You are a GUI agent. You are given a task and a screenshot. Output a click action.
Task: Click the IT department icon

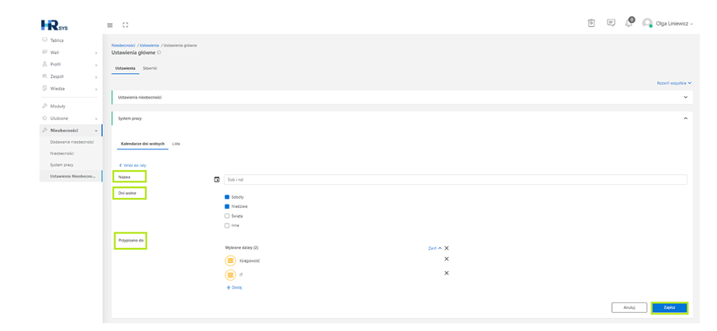point(230,275)
